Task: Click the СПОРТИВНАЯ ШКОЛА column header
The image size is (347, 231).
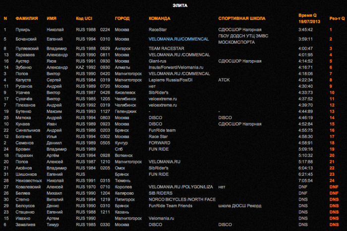Action: tap(242, 18)
